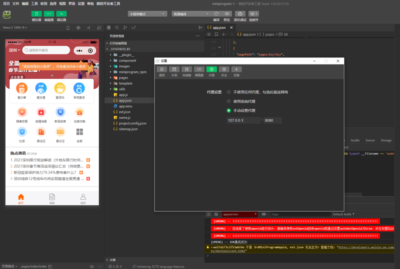
Task: Click the search icon in editor sidebar
Action: (x=117, y=27)
